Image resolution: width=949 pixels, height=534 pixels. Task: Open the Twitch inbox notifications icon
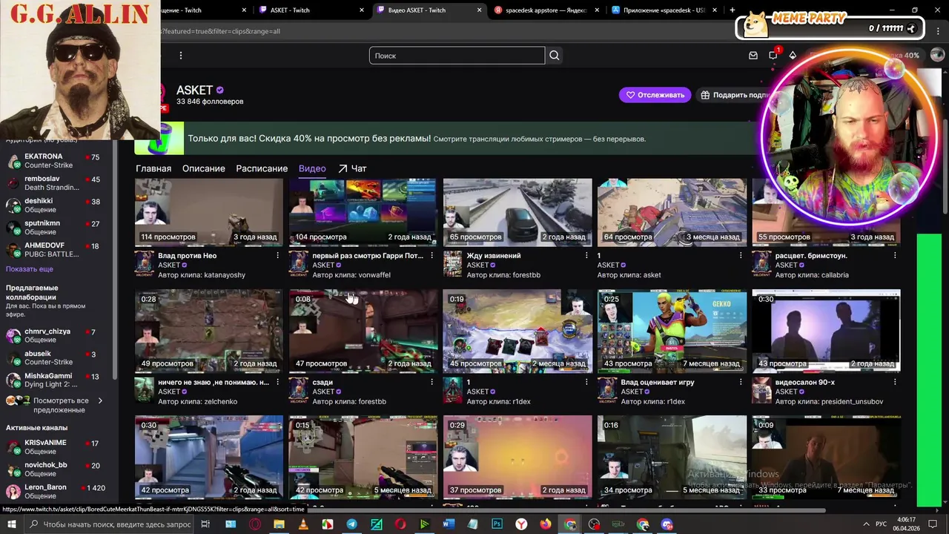point(753,56)
